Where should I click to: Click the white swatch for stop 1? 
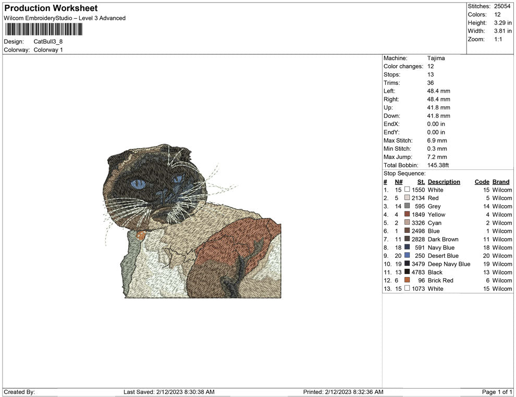click(x=407, y=190)
